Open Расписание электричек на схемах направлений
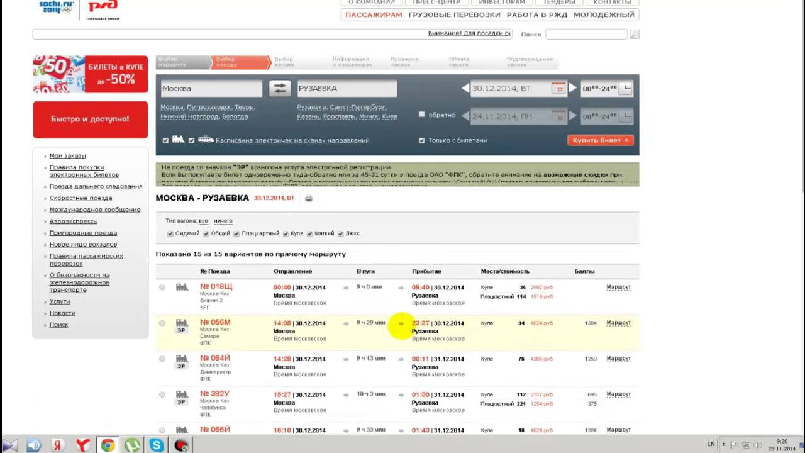 [292, 140]
